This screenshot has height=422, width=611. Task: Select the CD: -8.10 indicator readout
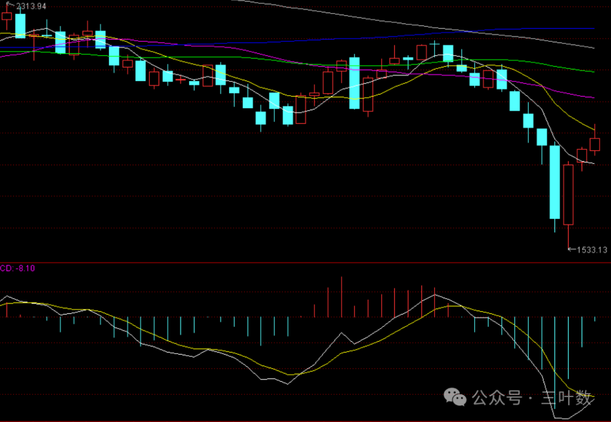tap(18, 268)
